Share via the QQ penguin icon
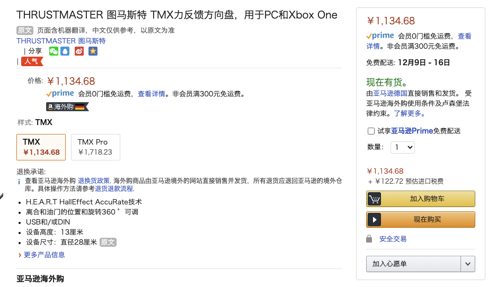The image size is (488, 287). point(65,51)
